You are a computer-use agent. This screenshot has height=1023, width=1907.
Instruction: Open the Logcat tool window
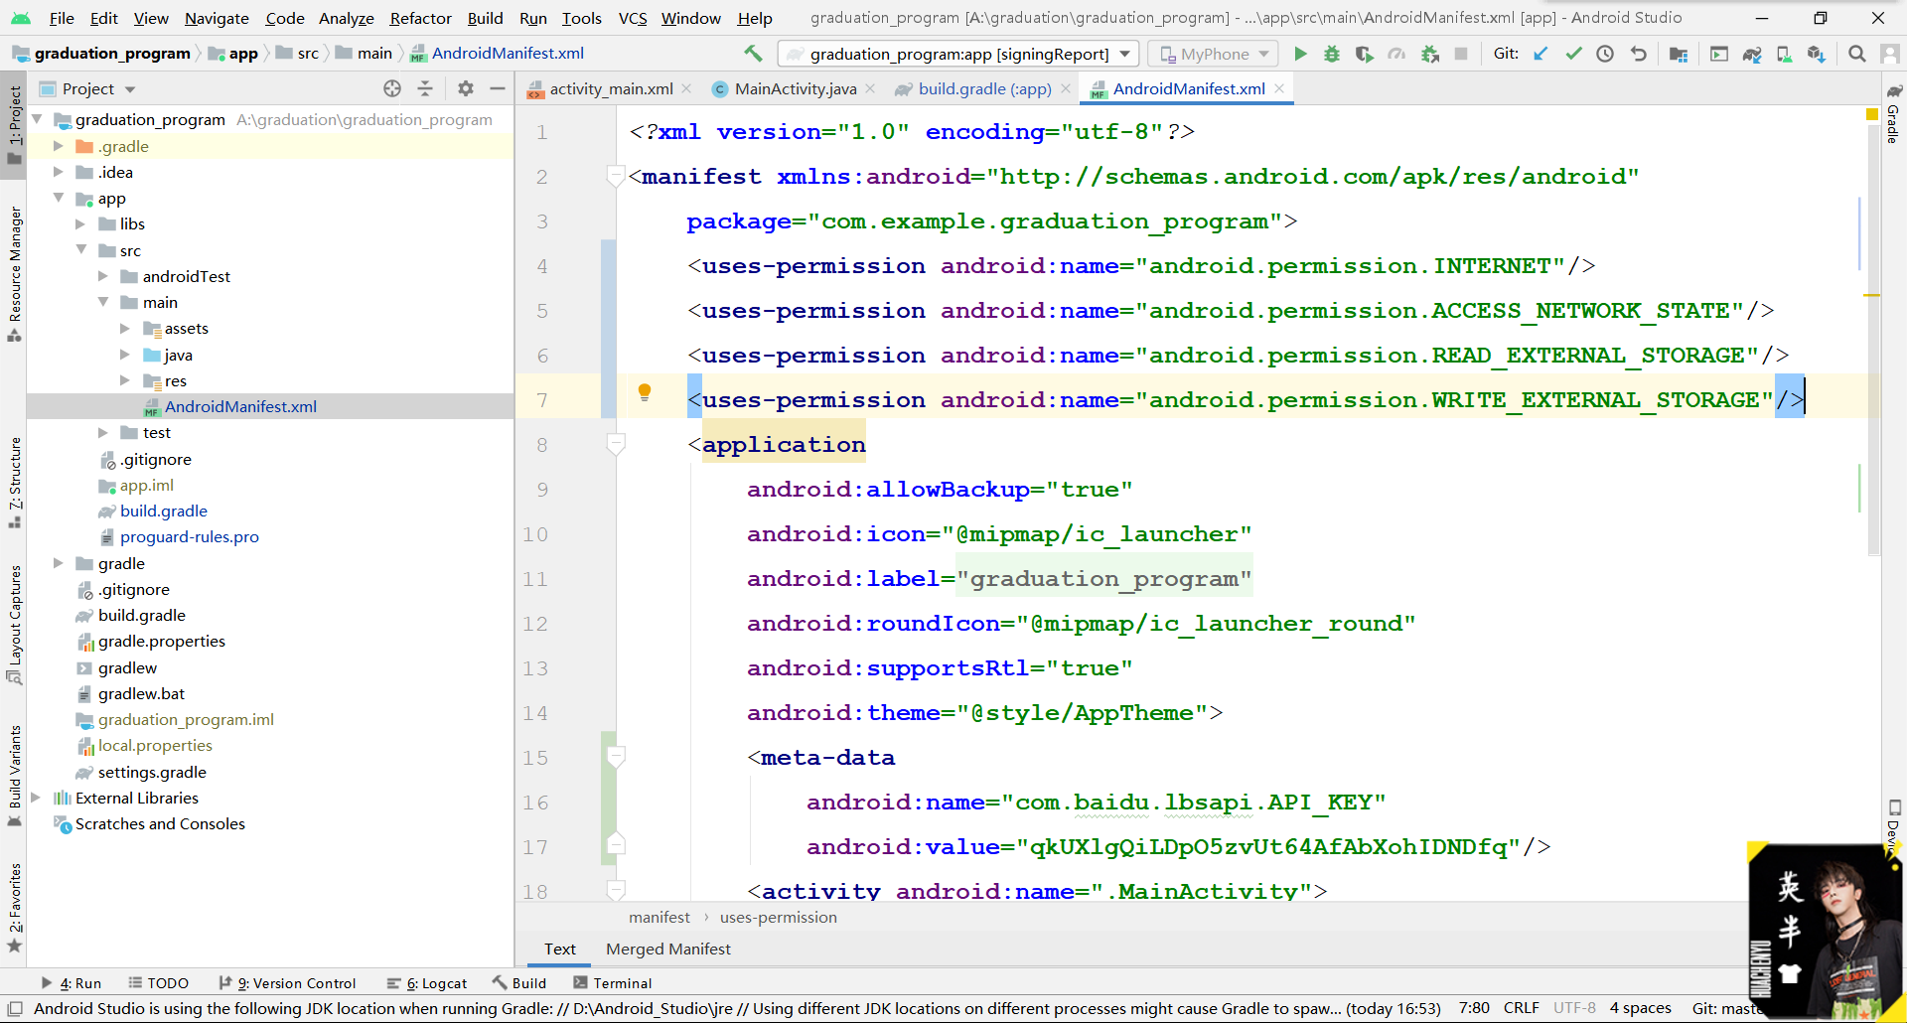coord(427,983)
